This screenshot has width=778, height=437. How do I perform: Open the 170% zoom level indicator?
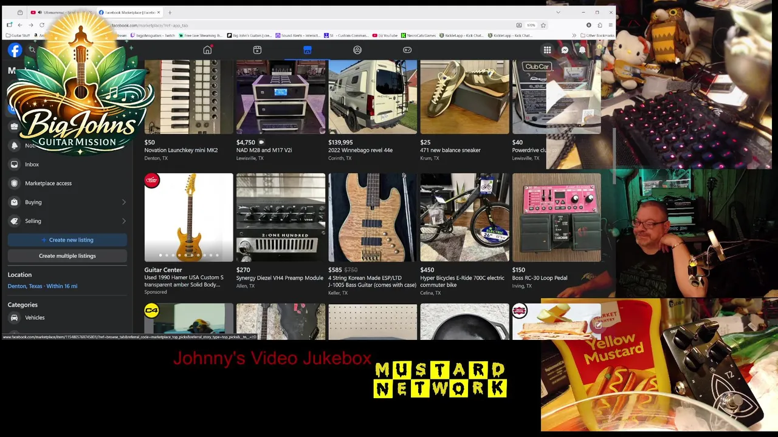[531, 25]
